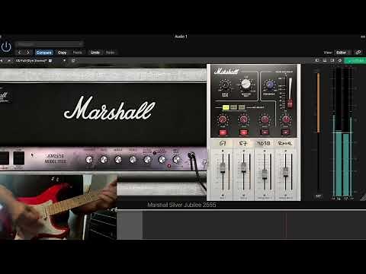Click the Undo button
Viewport: 366px width, 274px height.
pos(95,53)
